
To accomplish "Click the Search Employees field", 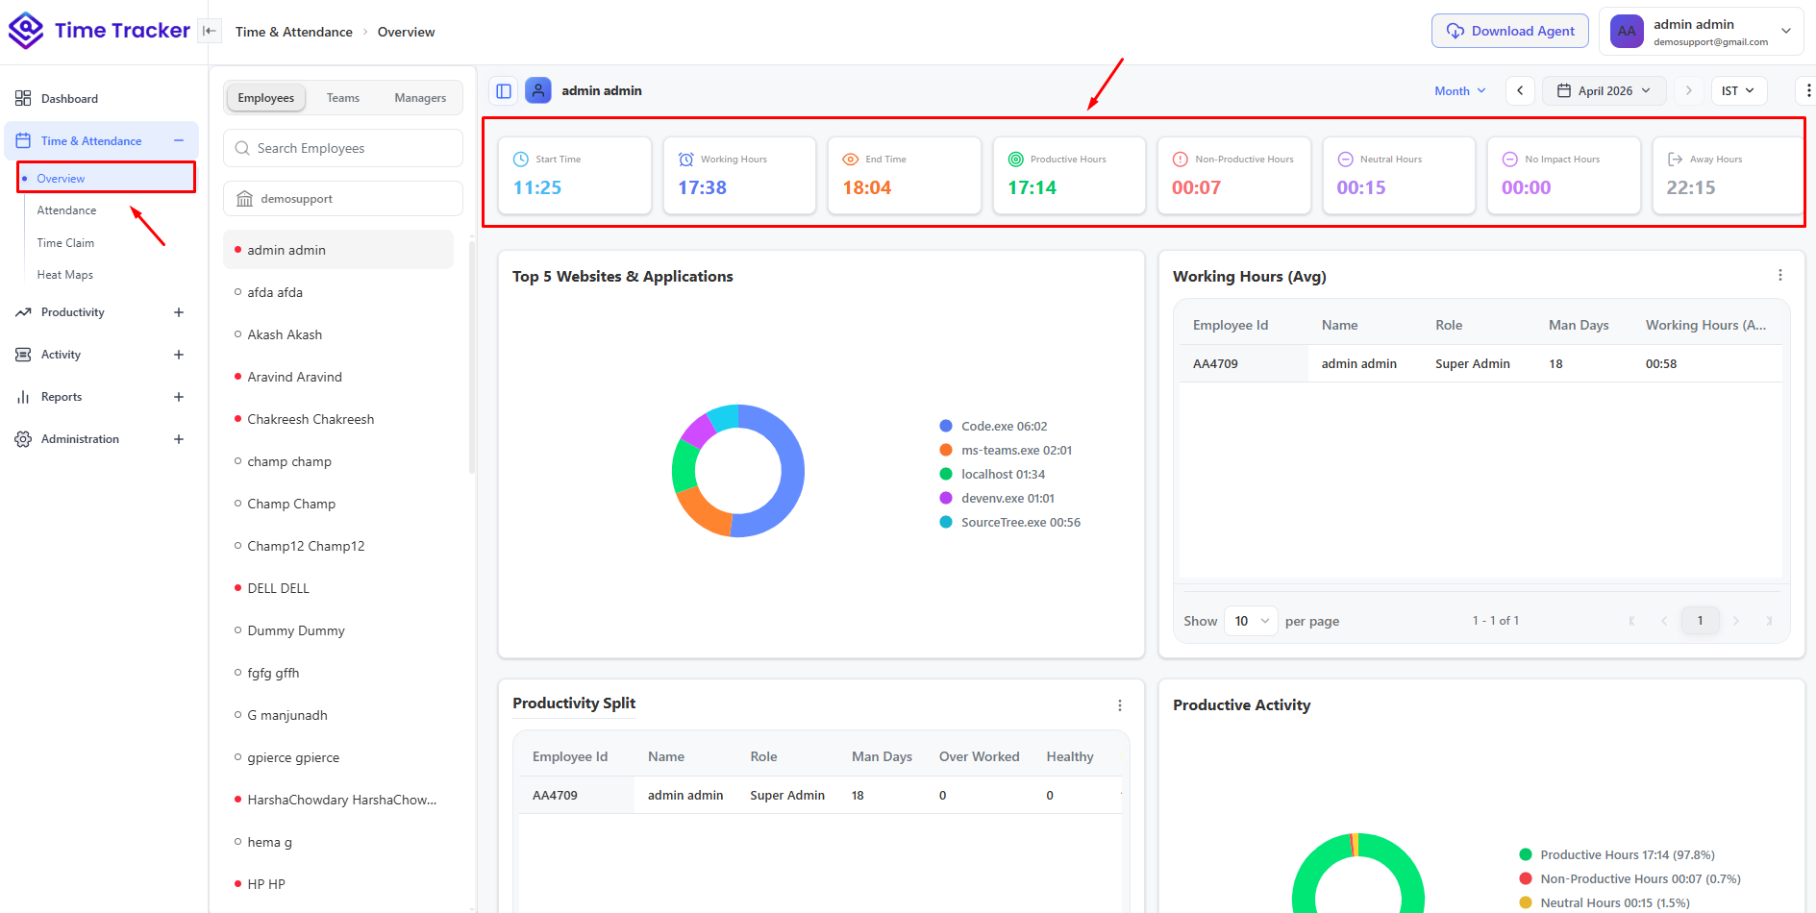I will pyautogui.click(x=343, y=148).
